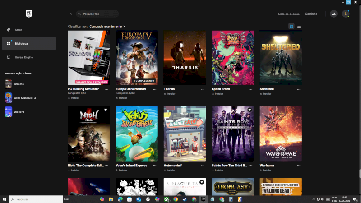Expand the Comprado recentemente sort dropdown
Image resolution: width=361 pixels, height=203 pixels.
tap(107, 26)
